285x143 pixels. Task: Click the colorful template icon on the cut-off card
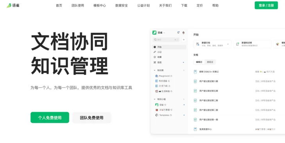[278, 44]
